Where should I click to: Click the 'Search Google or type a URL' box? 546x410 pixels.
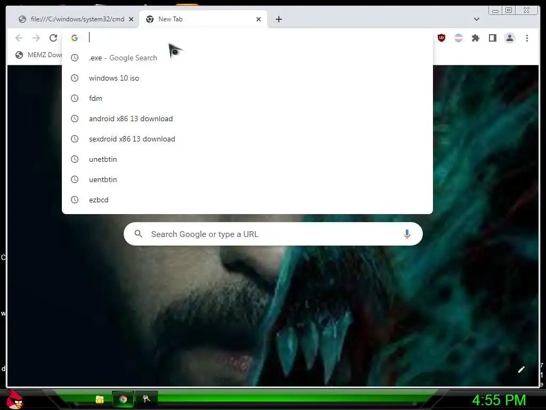(x=273, y=234)
